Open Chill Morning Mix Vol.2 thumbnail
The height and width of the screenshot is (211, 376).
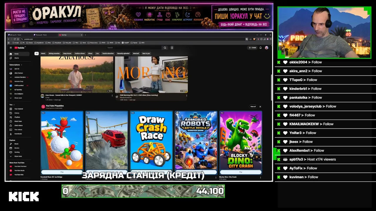coord(151,75)
